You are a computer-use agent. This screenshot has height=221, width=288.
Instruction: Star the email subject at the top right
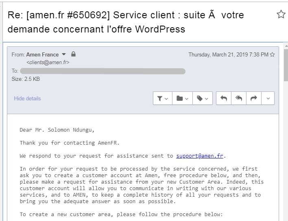[x=281, y=14]
